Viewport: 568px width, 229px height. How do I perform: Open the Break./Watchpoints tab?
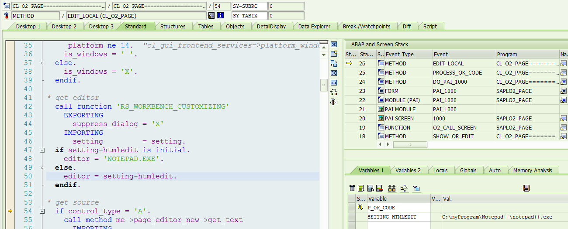pyautogui.click(x=367, y=26)
